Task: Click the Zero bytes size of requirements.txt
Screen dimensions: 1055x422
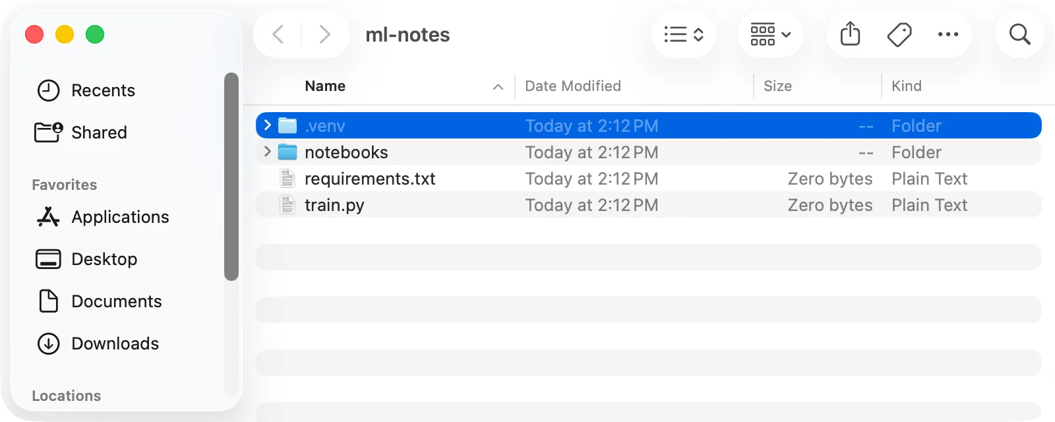Action: click(829, 179)
